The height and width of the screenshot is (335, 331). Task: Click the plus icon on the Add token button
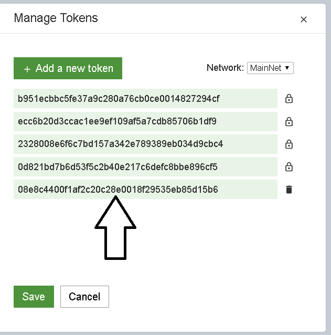coord(27,69)
